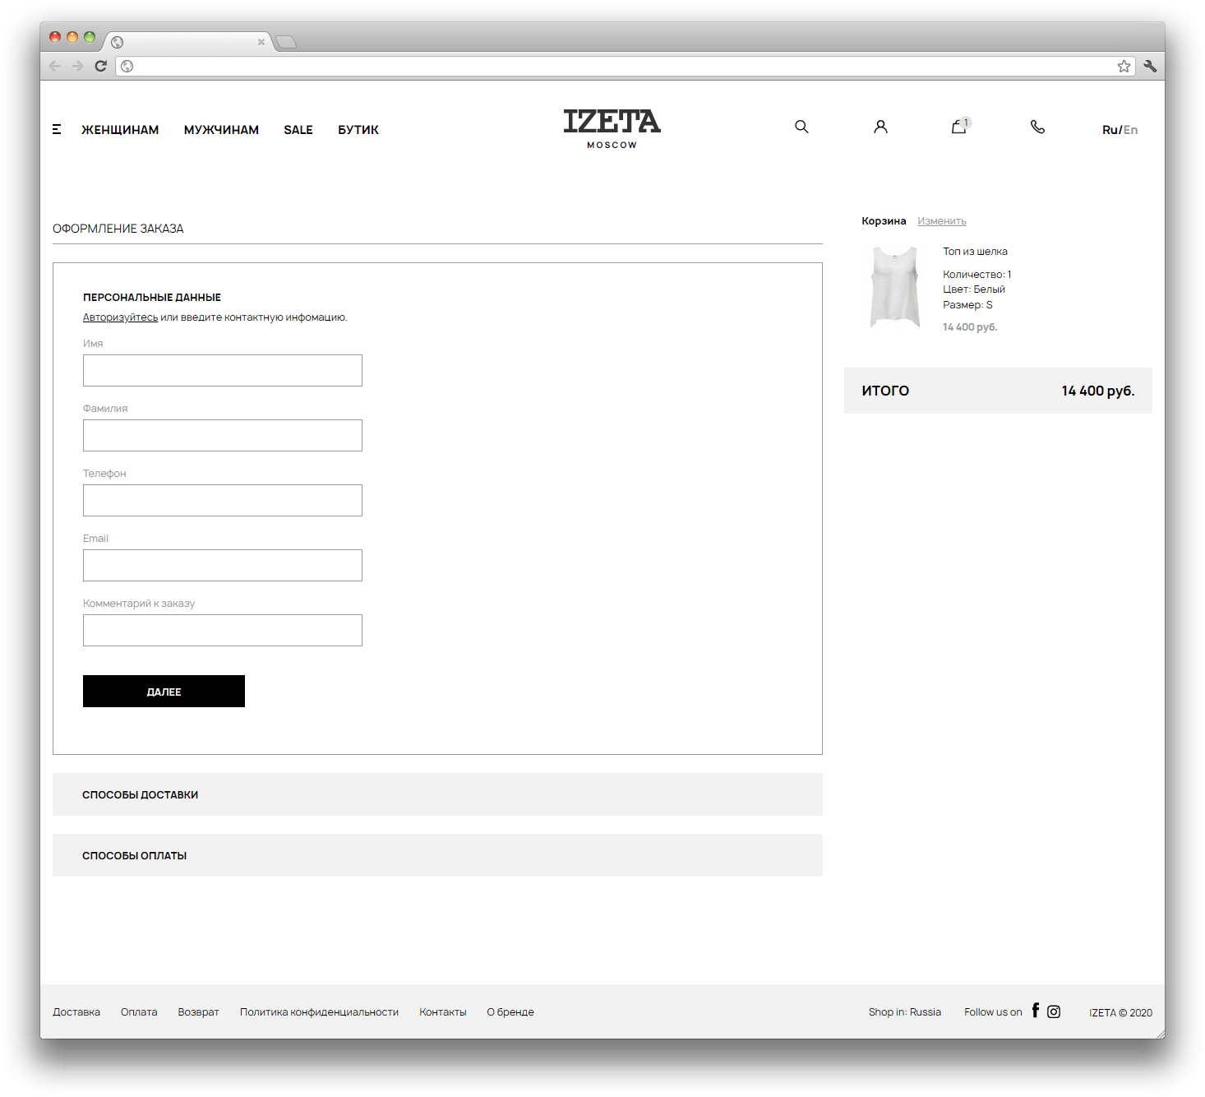This screenshot has width=1205, height=1097.
Task: Bookmark page with star icon
Action: (x=1124, y=66)
